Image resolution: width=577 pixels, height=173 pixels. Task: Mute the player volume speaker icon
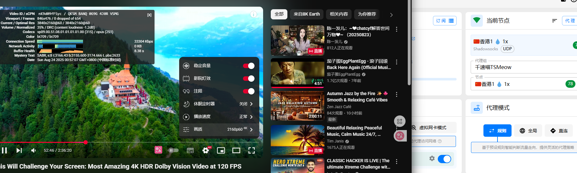[34, 150]
